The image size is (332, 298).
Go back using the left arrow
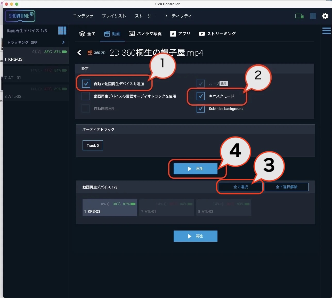click(79, 53)
